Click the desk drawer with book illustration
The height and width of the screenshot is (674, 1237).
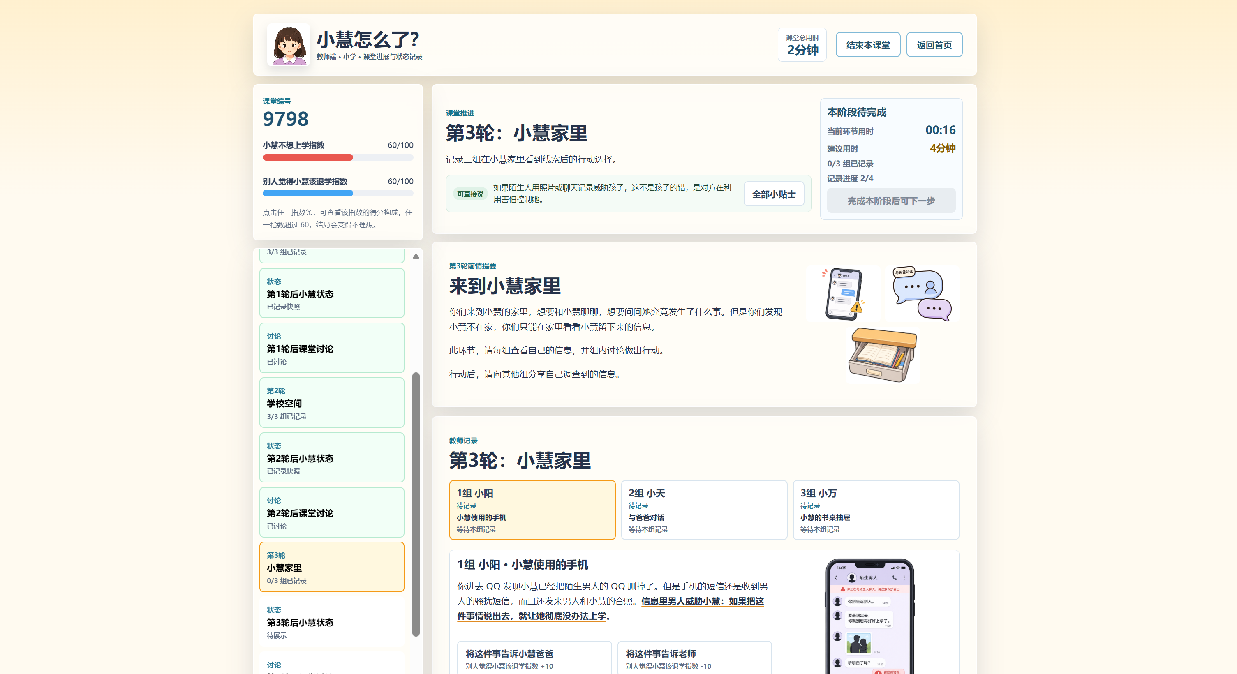pos(883,354)
